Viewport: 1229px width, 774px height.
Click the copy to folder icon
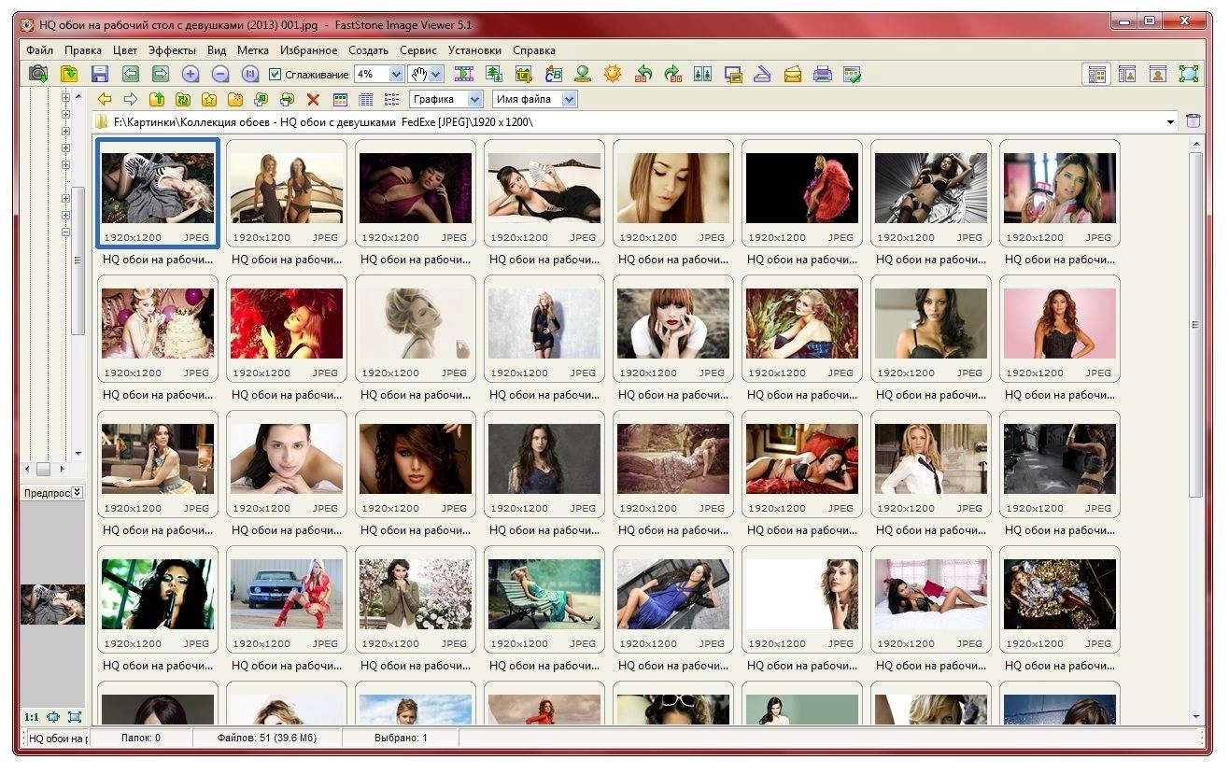point(261,99)
